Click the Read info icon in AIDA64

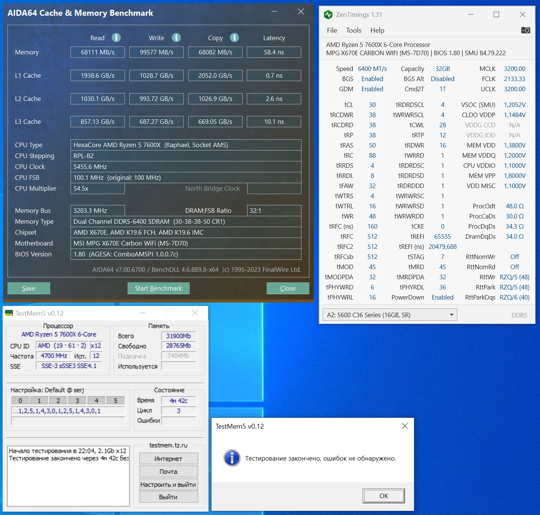[x=116, y=38]
